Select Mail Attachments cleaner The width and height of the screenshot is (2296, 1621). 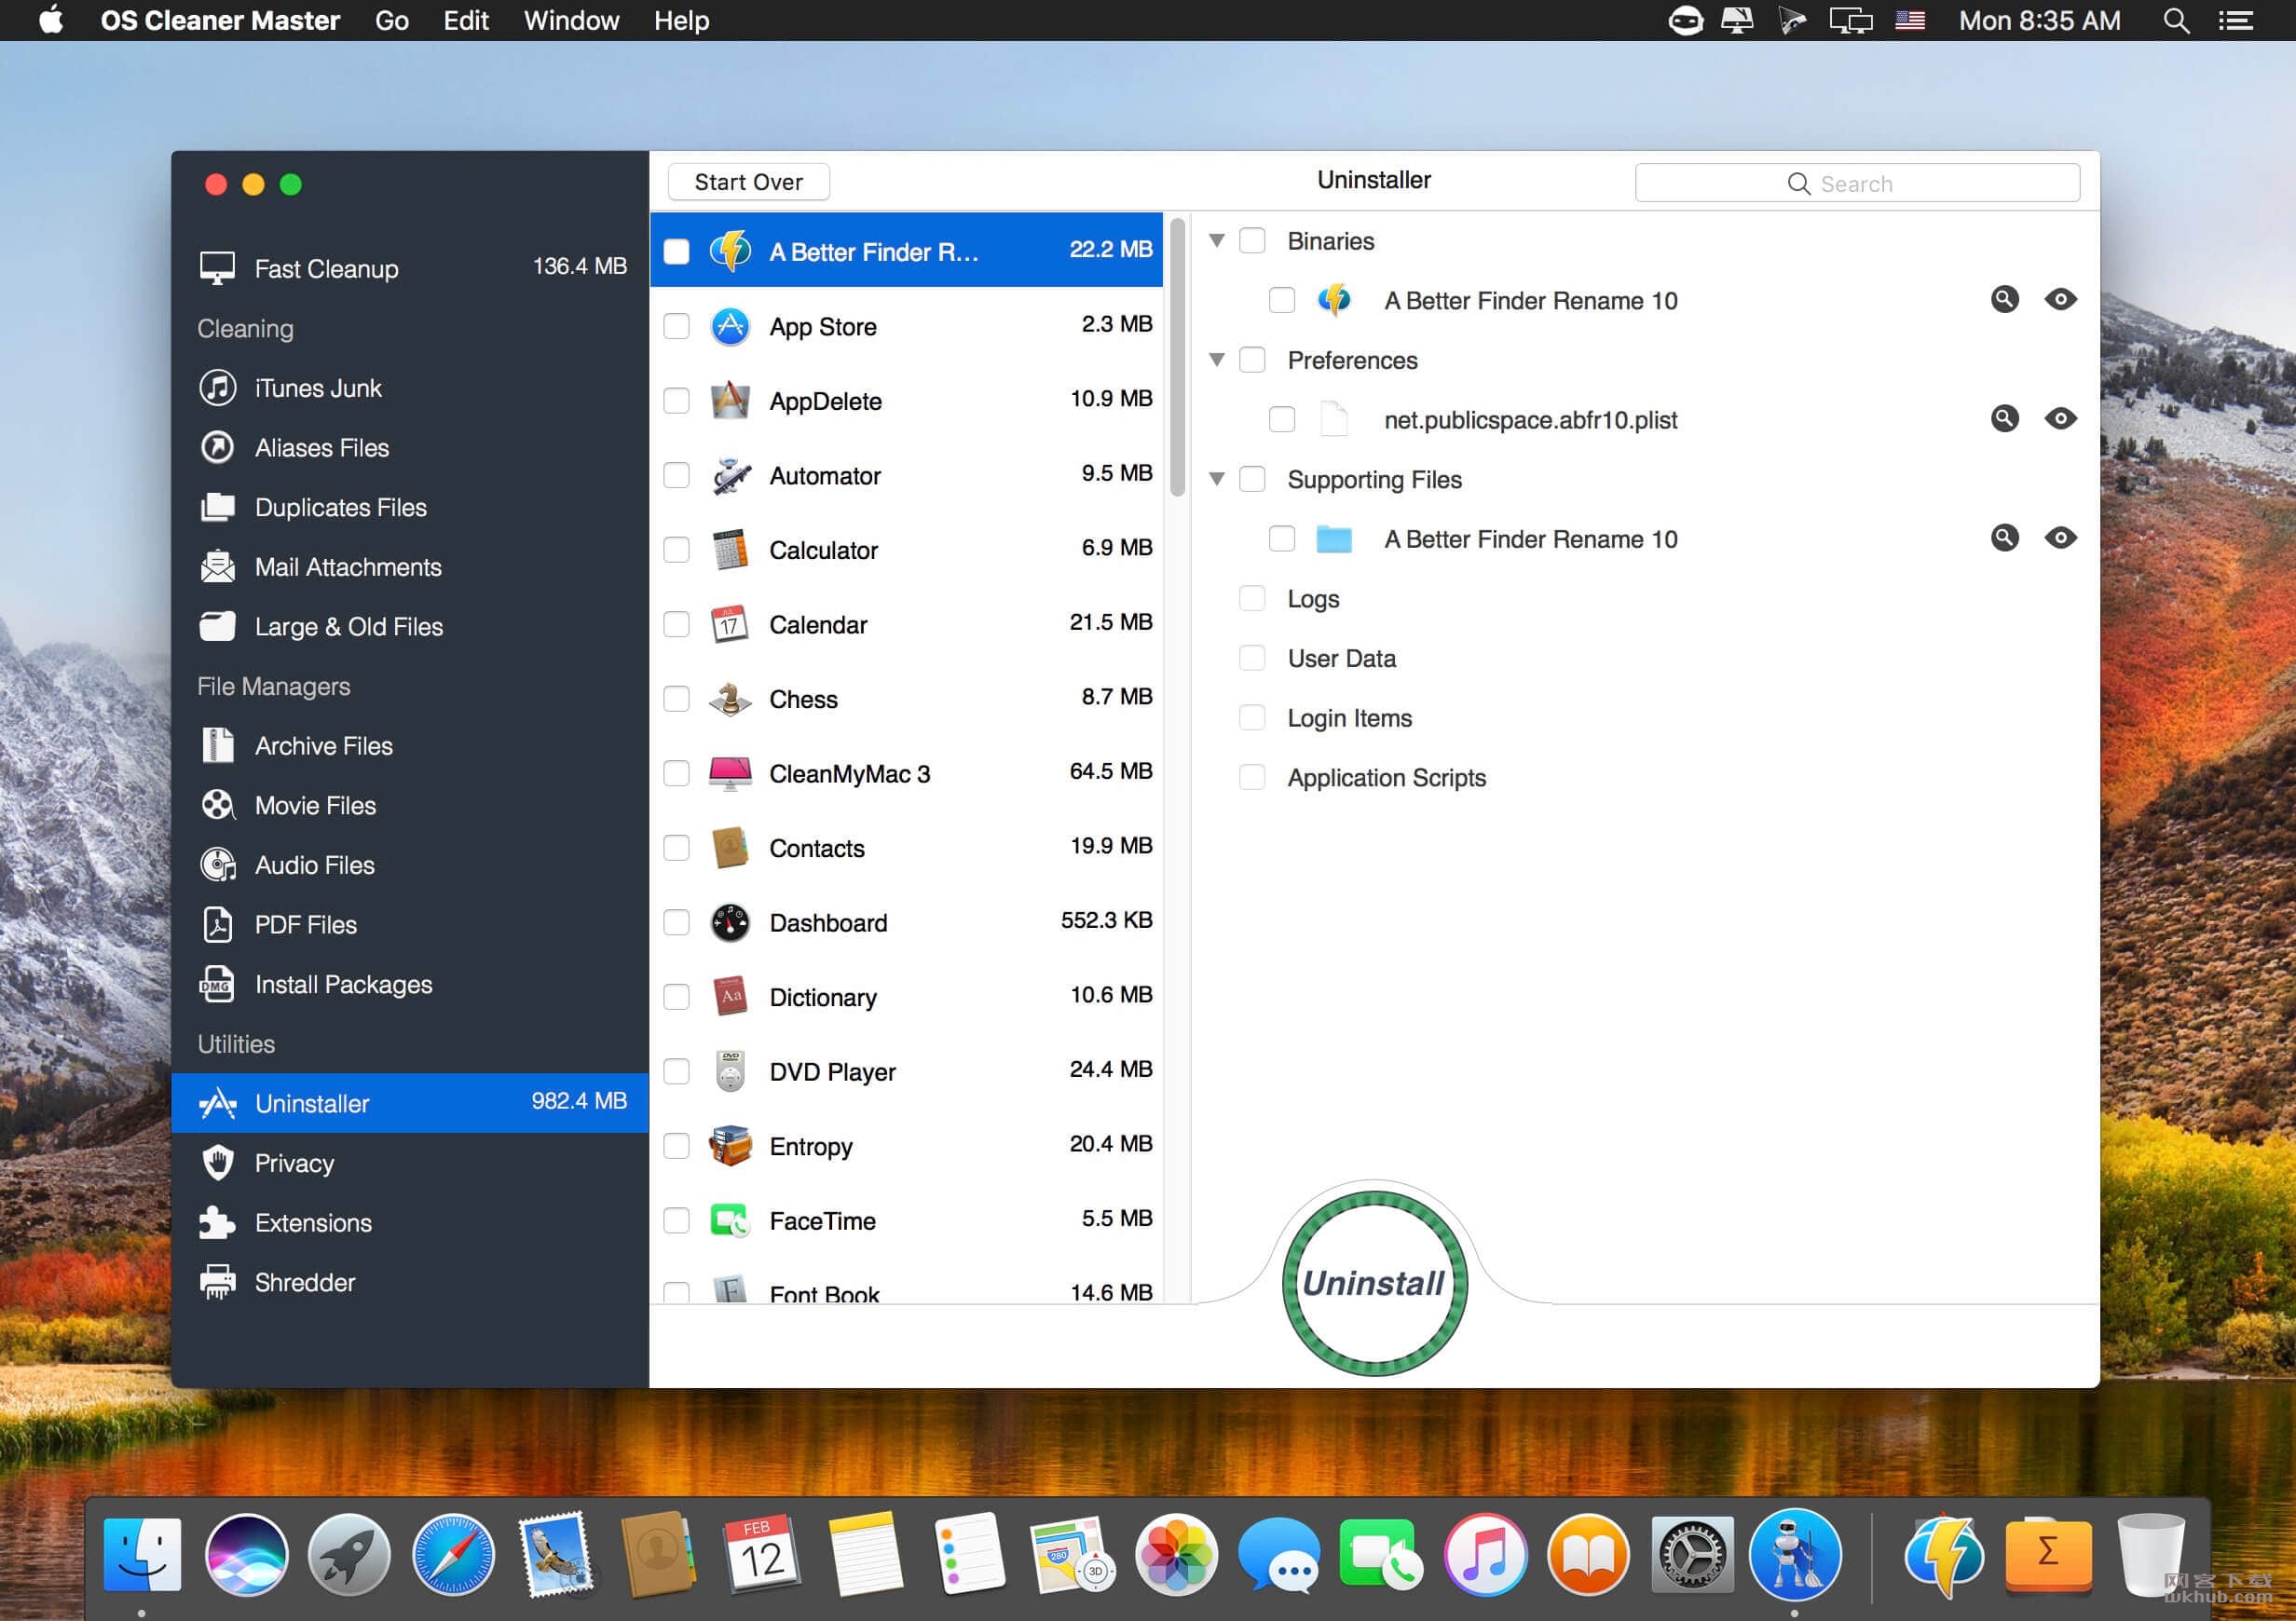tap(410, 567)
